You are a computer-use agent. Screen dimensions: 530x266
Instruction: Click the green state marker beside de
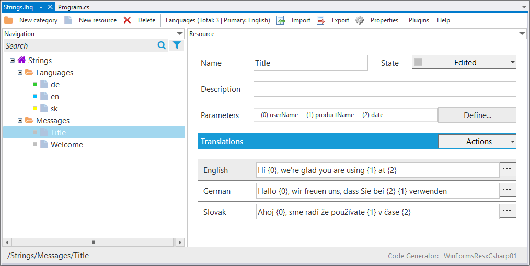coord(35,84)
